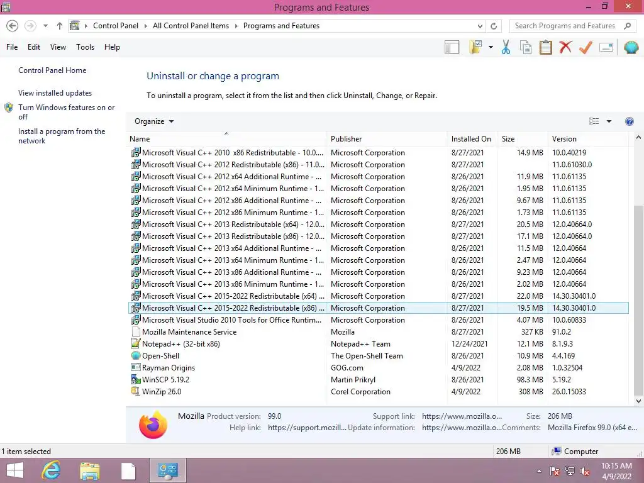Expand breadcrumb arrow after Control Panel
Viewport: 644px width, 483px height.
tap(145, 26)
